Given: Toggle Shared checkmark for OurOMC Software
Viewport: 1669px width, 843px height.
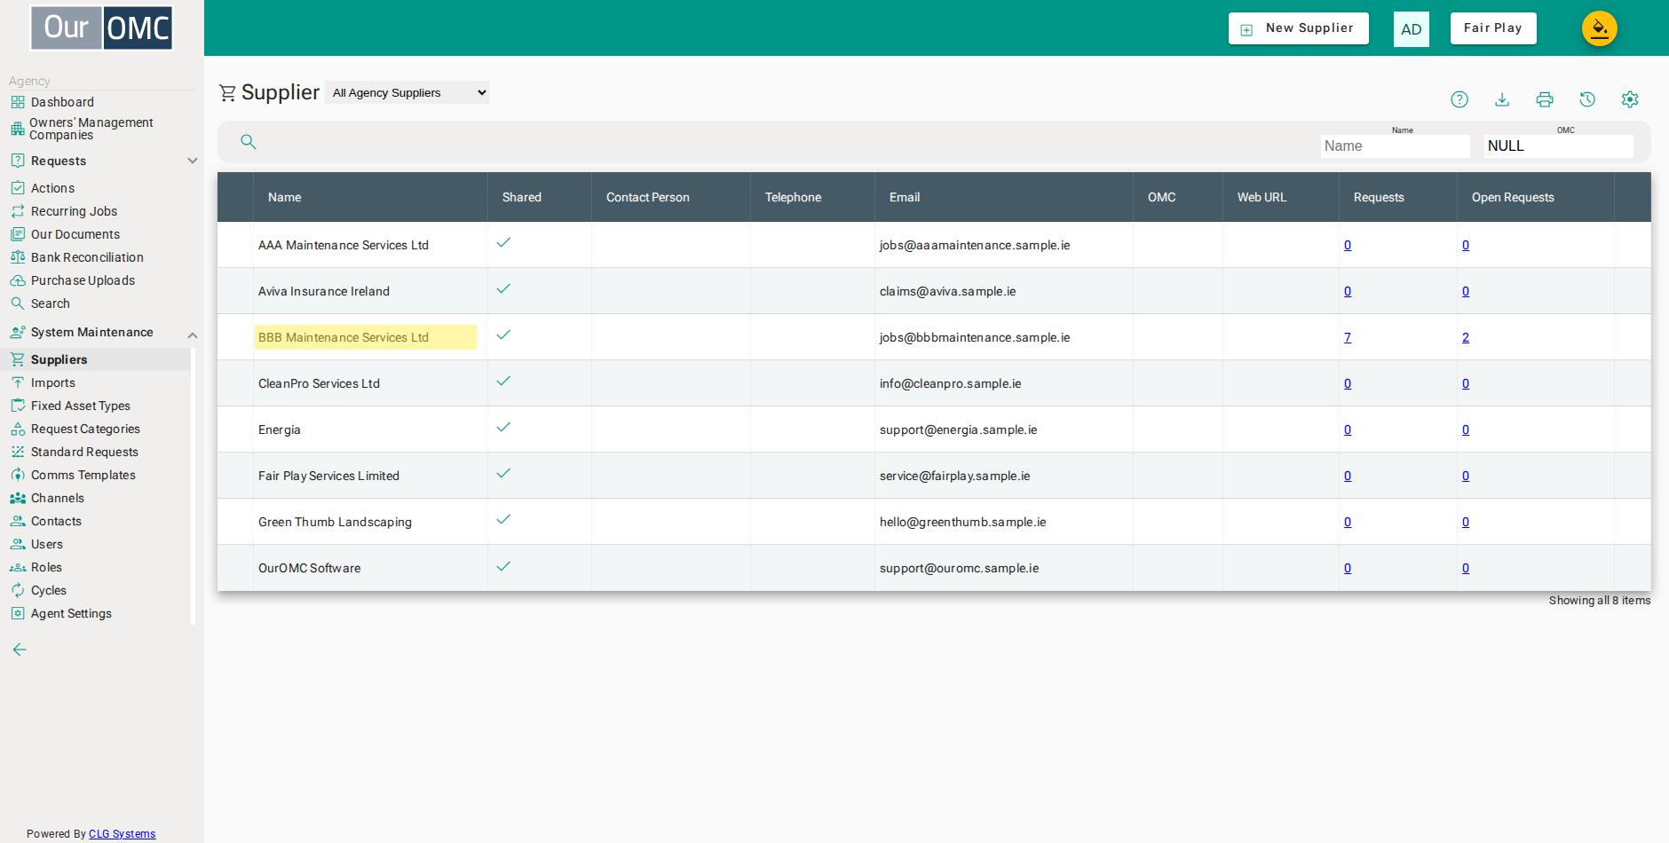Looking at the screenshot, I should click(x=503, y=566).
